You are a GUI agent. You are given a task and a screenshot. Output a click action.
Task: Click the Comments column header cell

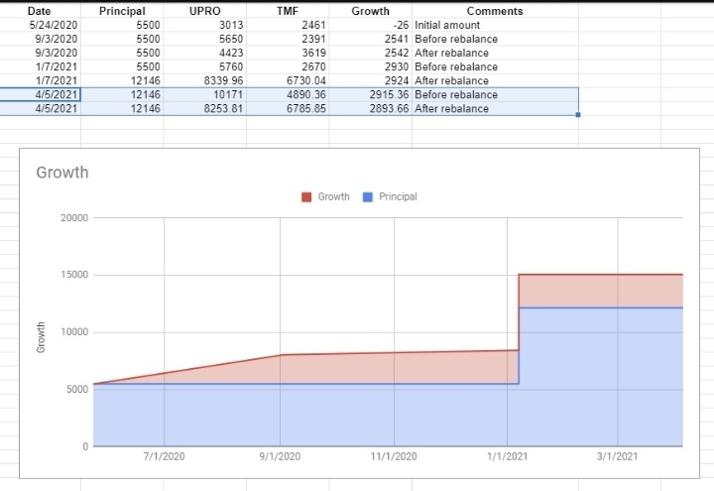495,11
